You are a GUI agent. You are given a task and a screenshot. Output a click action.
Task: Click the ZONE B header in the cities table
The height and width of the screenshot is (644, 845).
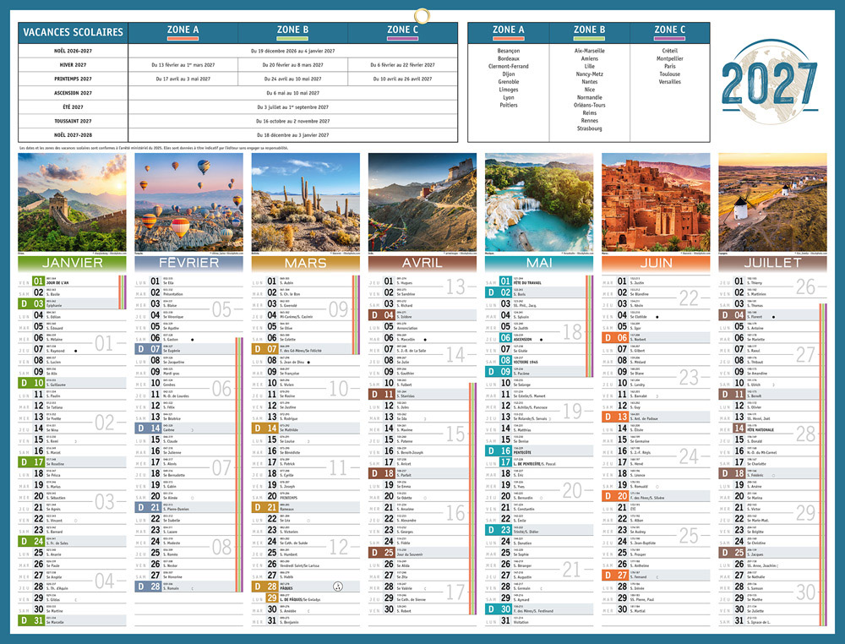tap(590, 32)
